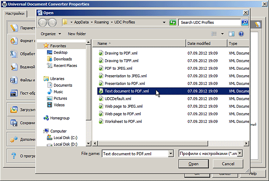Expand the address bar history dropdown

click(x=164, y=22)
